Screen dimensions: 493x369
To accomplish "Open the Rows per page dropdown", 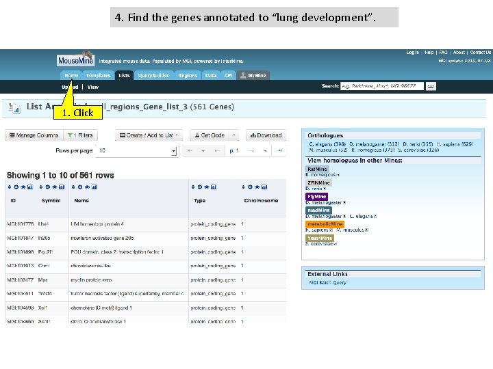I will point(138,151).
